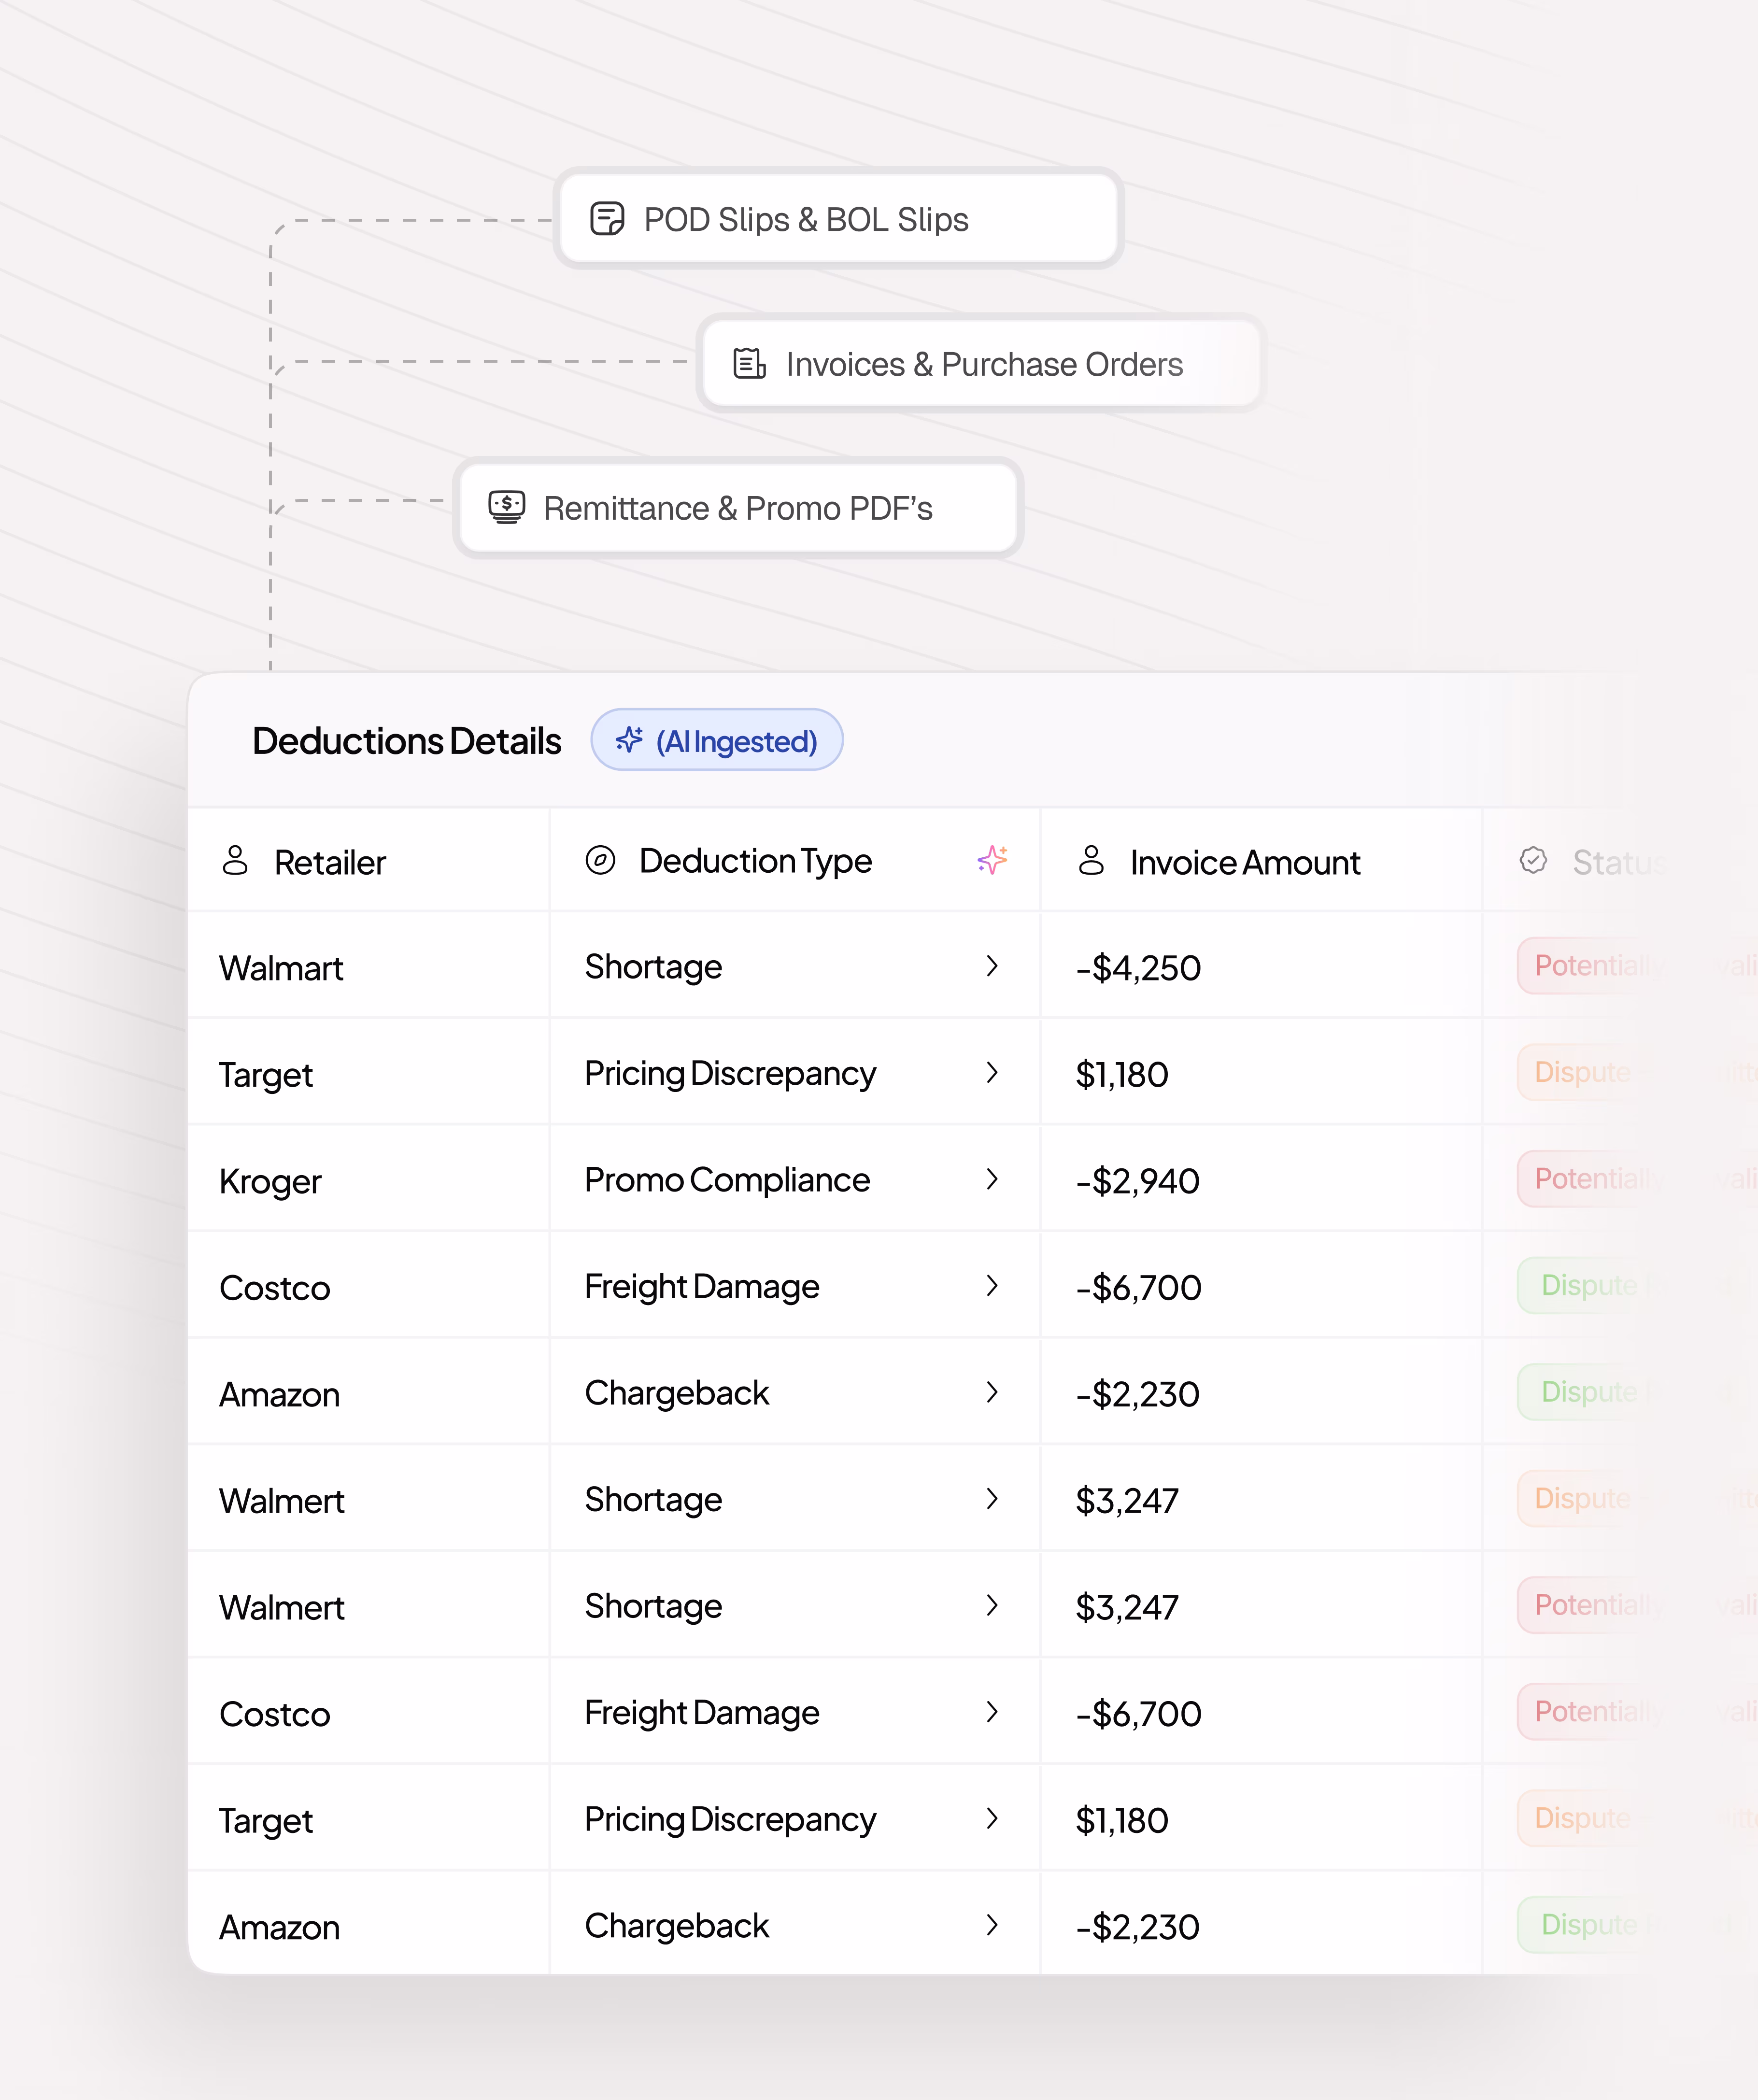1758x2100 pixels.
Task: Open the Remittance & Promo PDF's card
Action: [738, 507]
